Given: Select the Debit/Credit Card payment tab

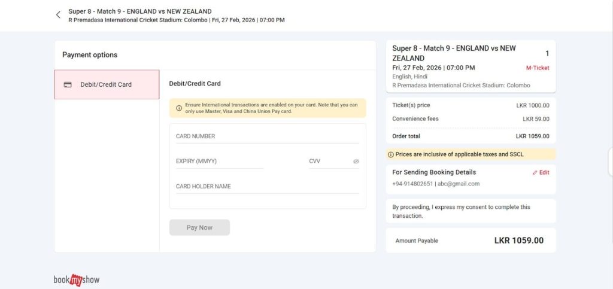Looking at the screenshot, I should (x=107, y=84).
